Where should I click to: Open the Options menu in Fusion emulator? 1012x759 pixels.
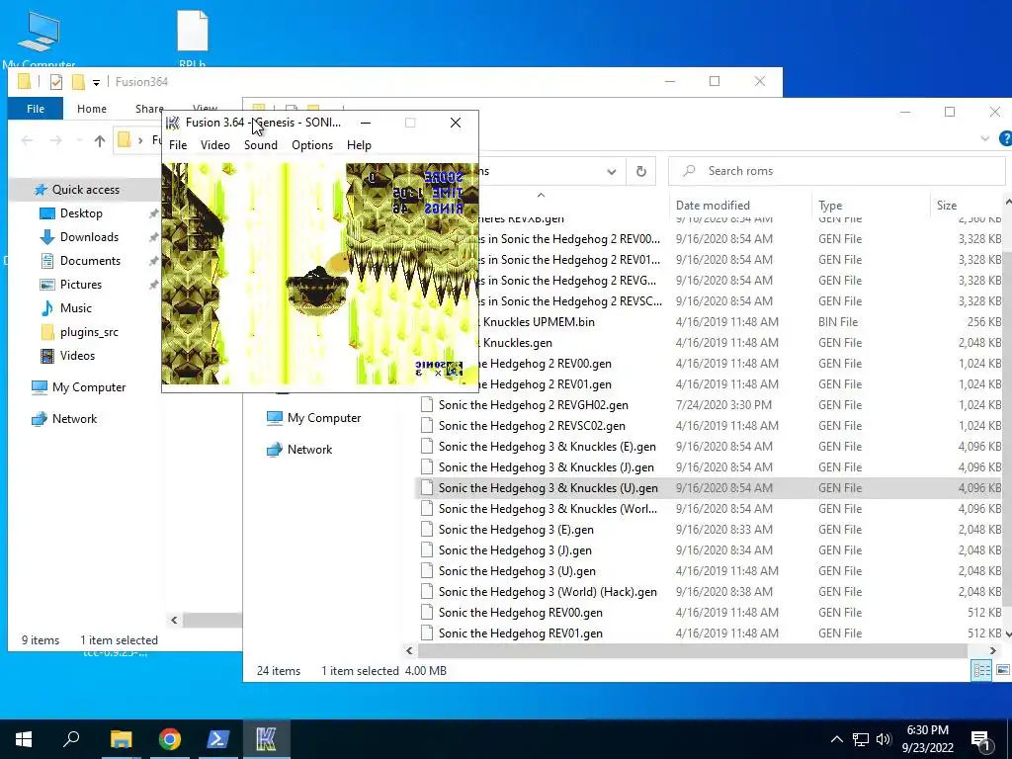coord(312,145)
